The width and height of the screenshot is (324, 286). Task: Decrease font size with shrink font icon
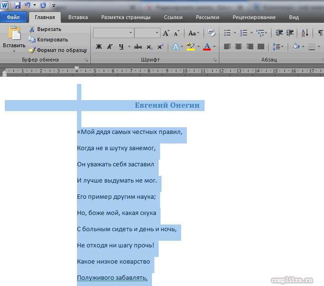pos(176,33)
